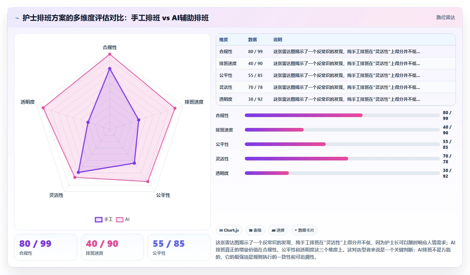Viewport: 470px width, 275px height.
Task: Click the 手工 data point on 合规性 axis
Action: tap(110, 68)
